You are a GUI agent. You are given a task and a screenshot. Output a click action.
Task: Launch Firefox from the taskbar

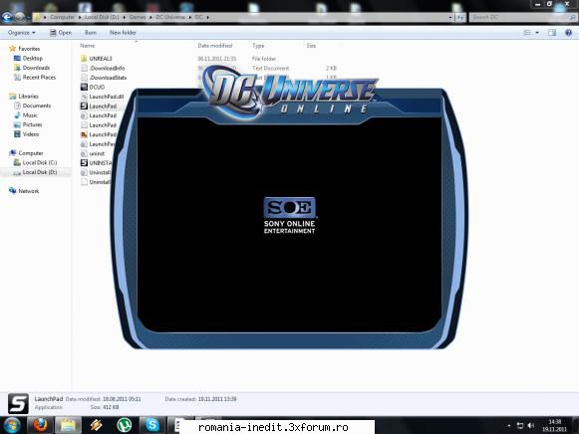40,425
